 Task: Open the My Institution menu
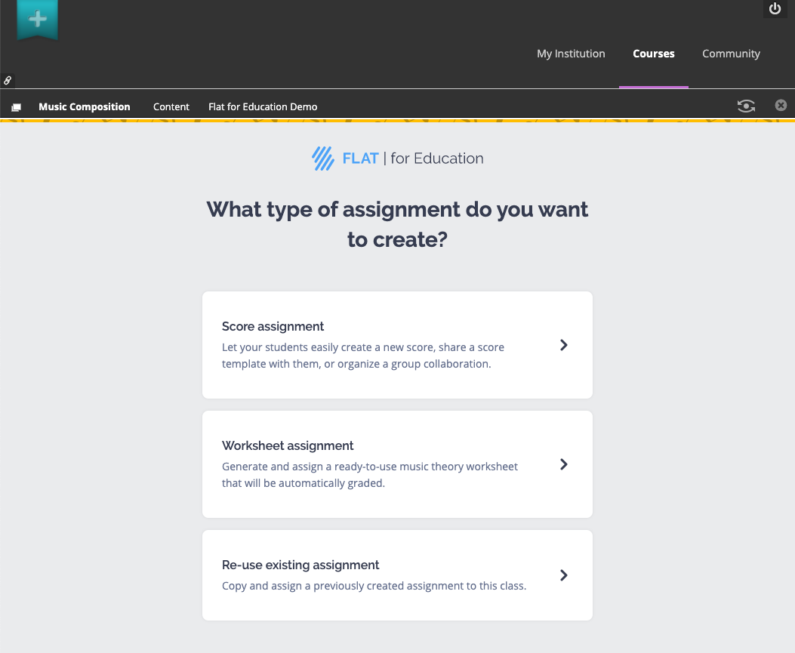click(571, 54)
